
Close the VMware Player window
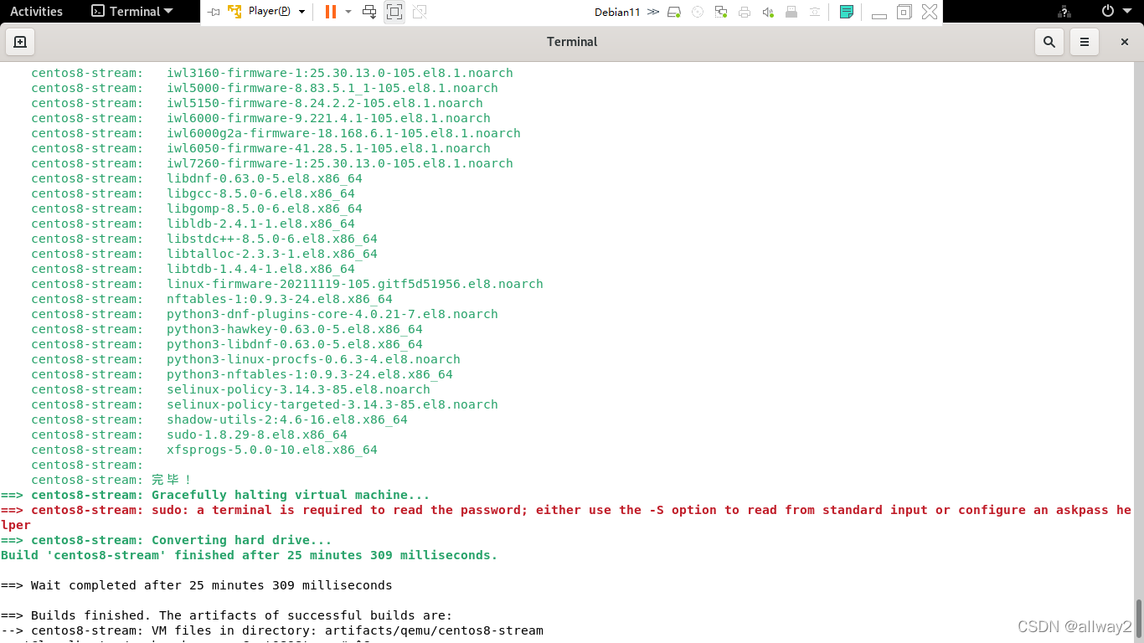coord(929,12)
